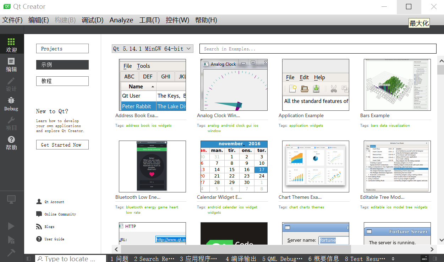This screenshot has height=262, width=444.
Task: Open the HTTP example thumbnail
Action: point(152,233)
